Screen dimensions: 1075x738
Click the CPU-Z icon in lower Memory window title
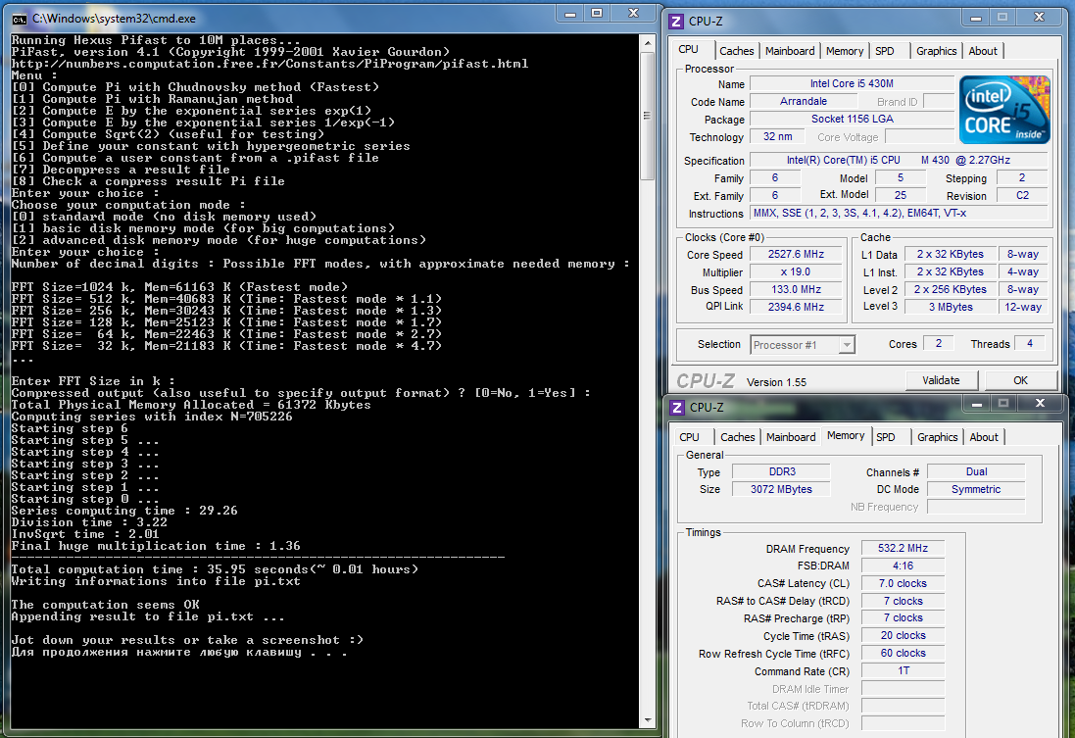click(677, 408)
